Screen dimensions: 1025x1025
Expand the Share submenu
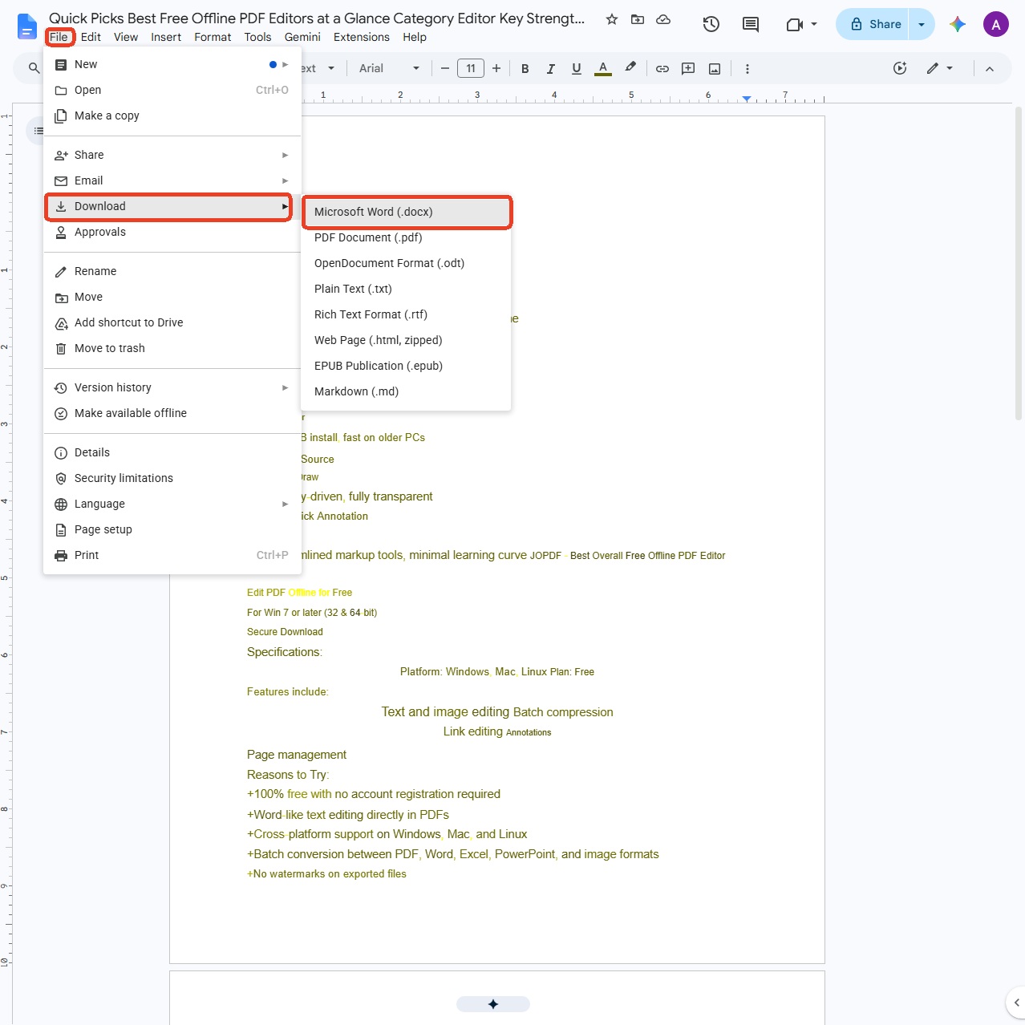tap(172, 155)
